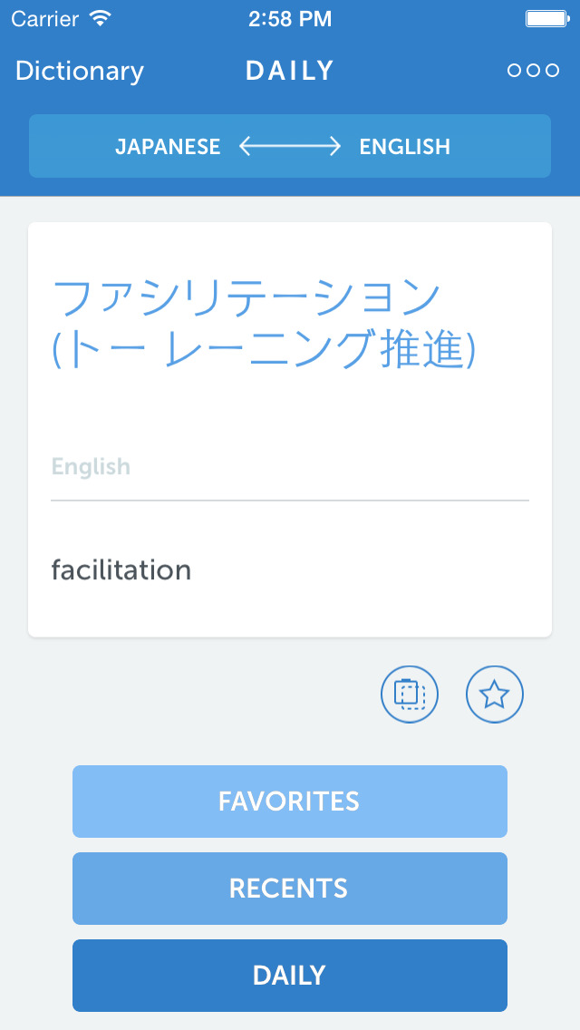This screenshot has width=580, height=1030.
Task: Tap the second line (トーレーニング推進)
Action: point(264,350)
